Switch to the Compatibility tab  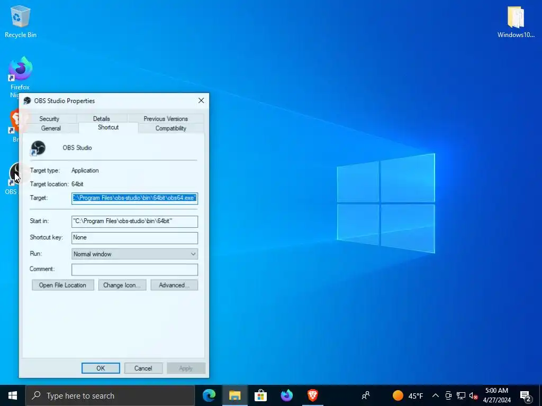[x=171, y=128]
